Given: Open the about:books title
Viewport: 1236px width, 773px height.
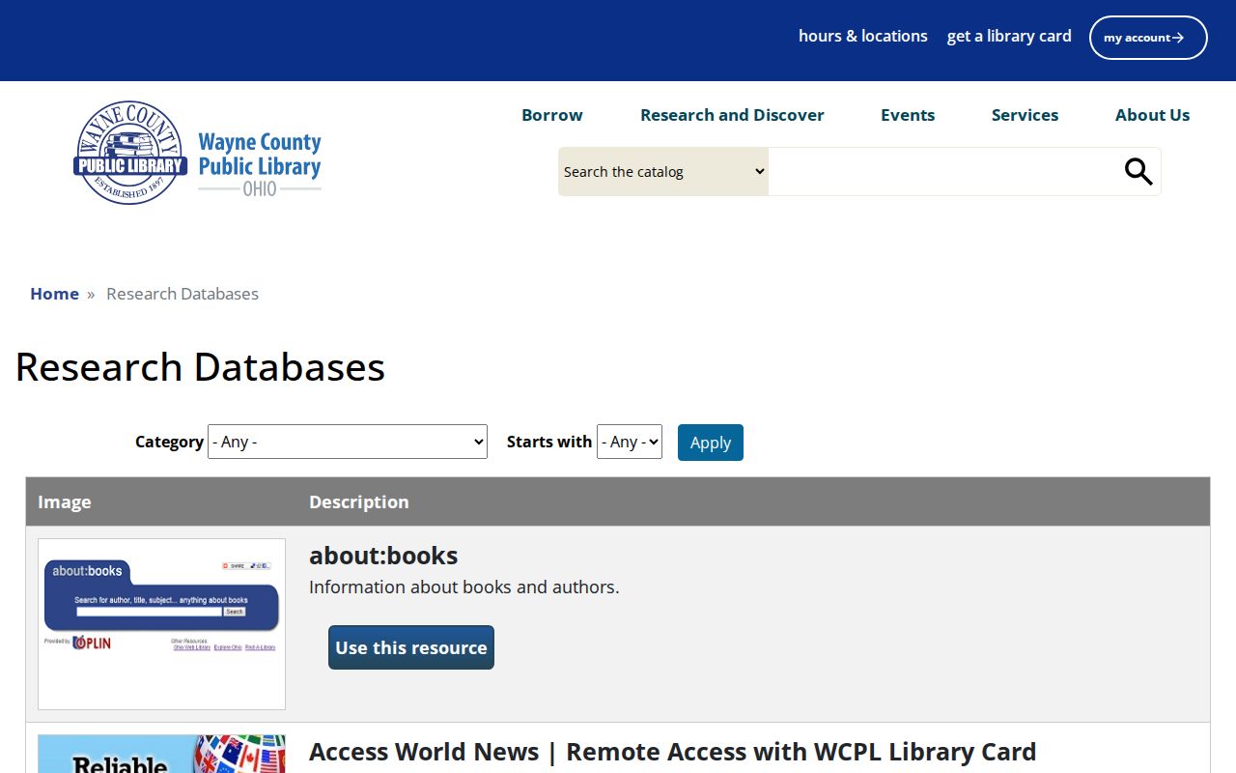Looking at the screenshot, I should [x=383, y=556].
